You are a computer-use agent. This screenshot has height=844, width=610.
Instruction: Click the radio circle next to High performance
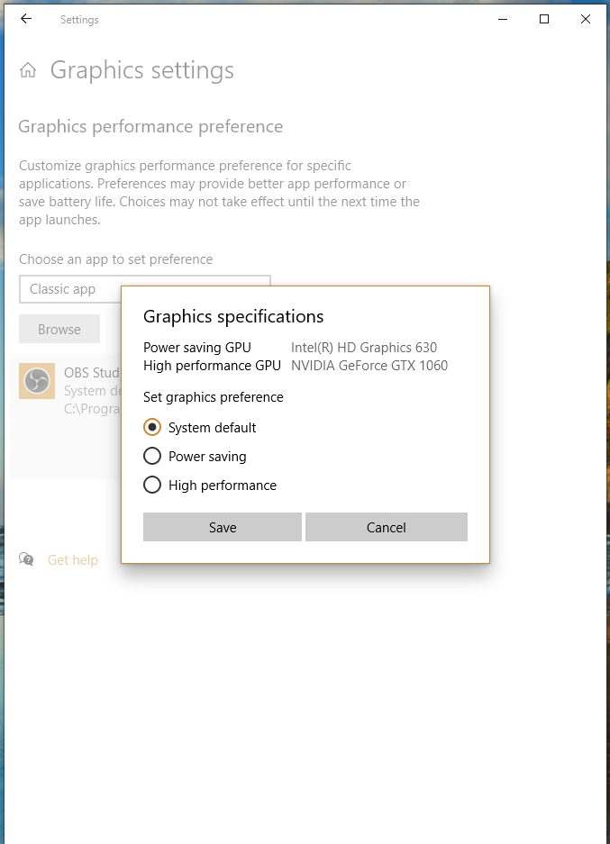click(151, 485)
